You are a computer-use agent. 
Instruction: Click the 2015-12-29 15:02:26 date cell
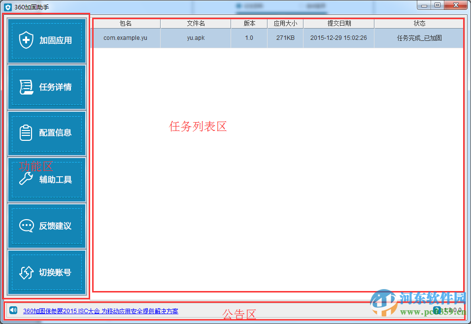339,38
